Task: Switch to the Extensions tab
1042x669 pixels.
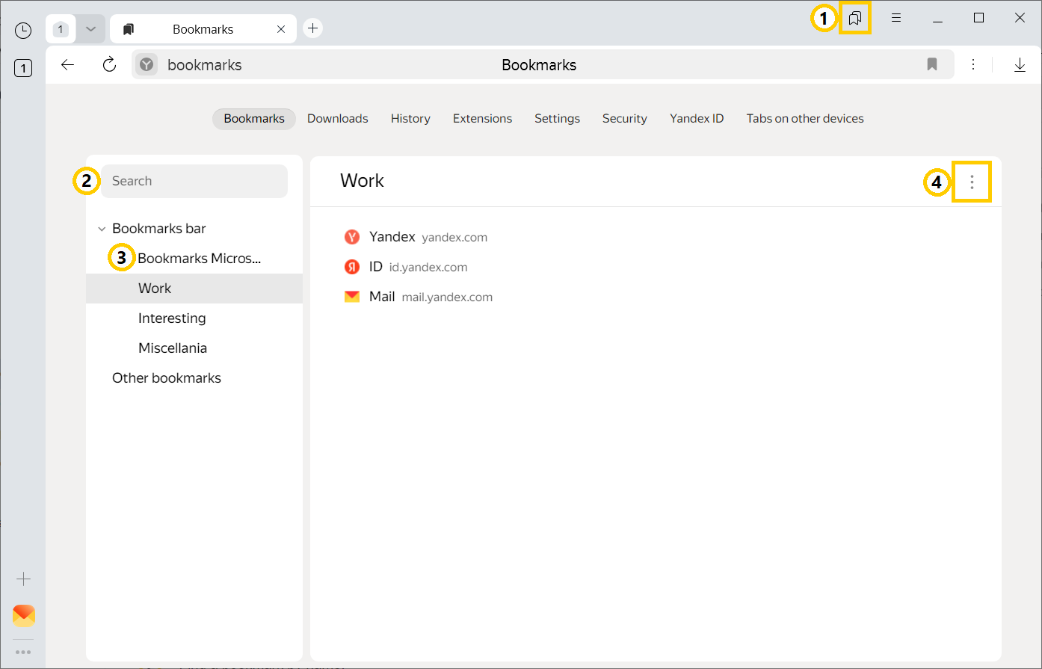Action: pos(482,119)
